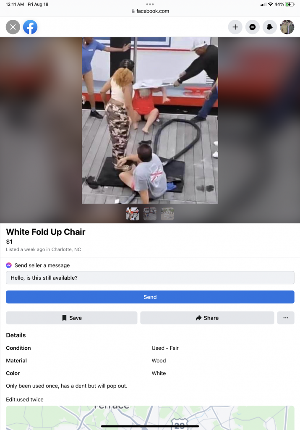Select the first photo thumbnail

pyautogui.click(x=133, y=214)
